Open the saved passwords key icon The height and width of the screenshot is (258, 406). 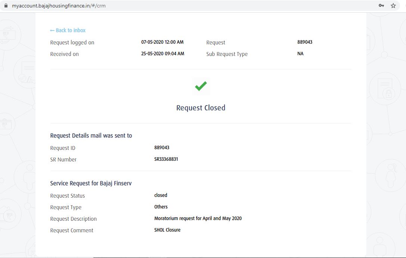click(x=381, y=6)
